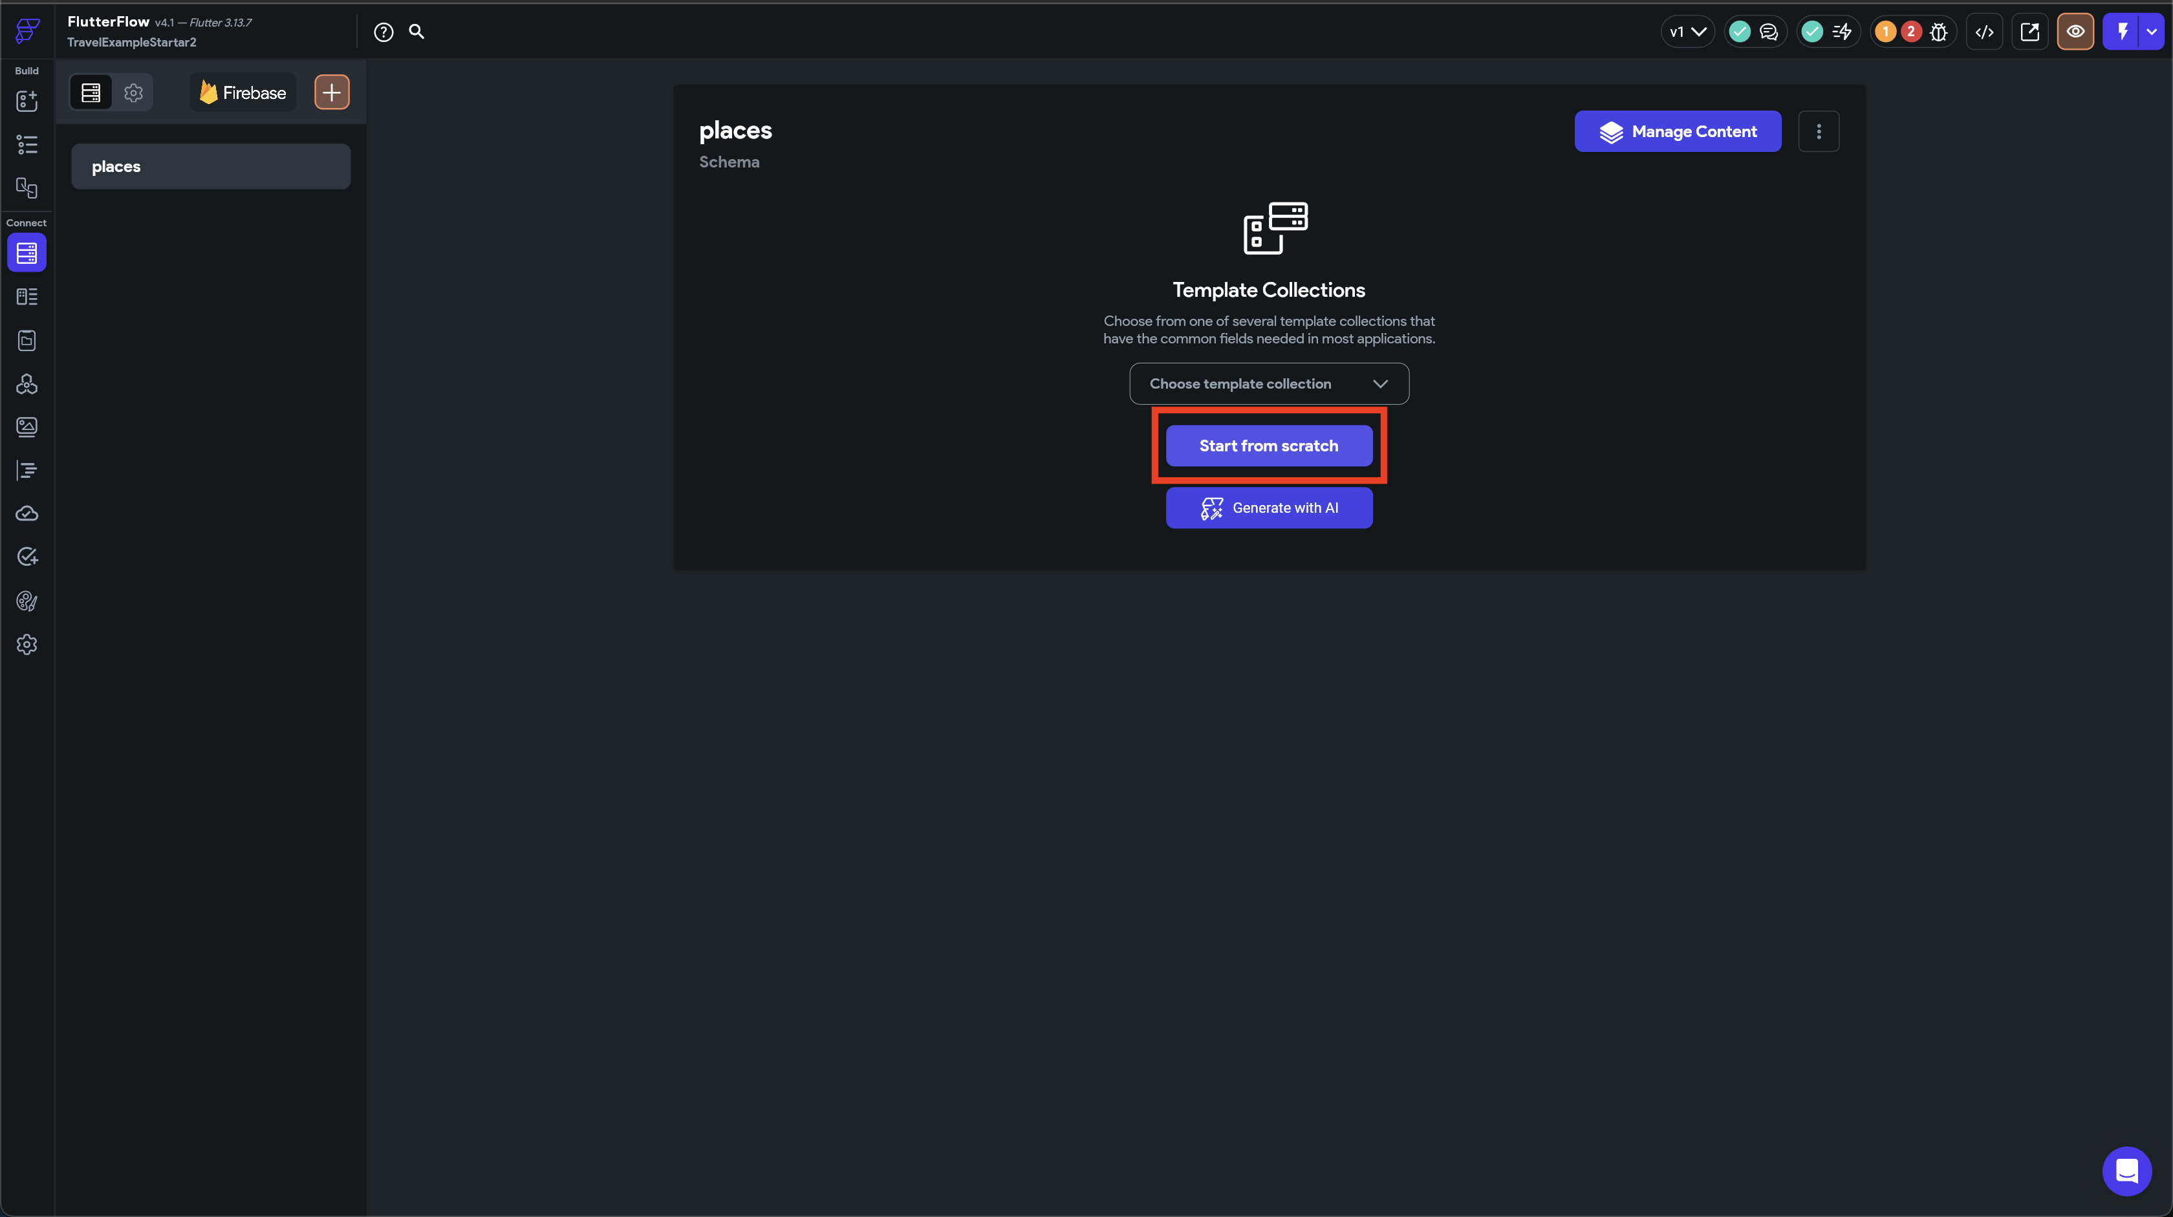This screenshot has width=2173, height=1217.
Task: Switch to Firestore settings gear tab
Action: [x=133, y=92]
